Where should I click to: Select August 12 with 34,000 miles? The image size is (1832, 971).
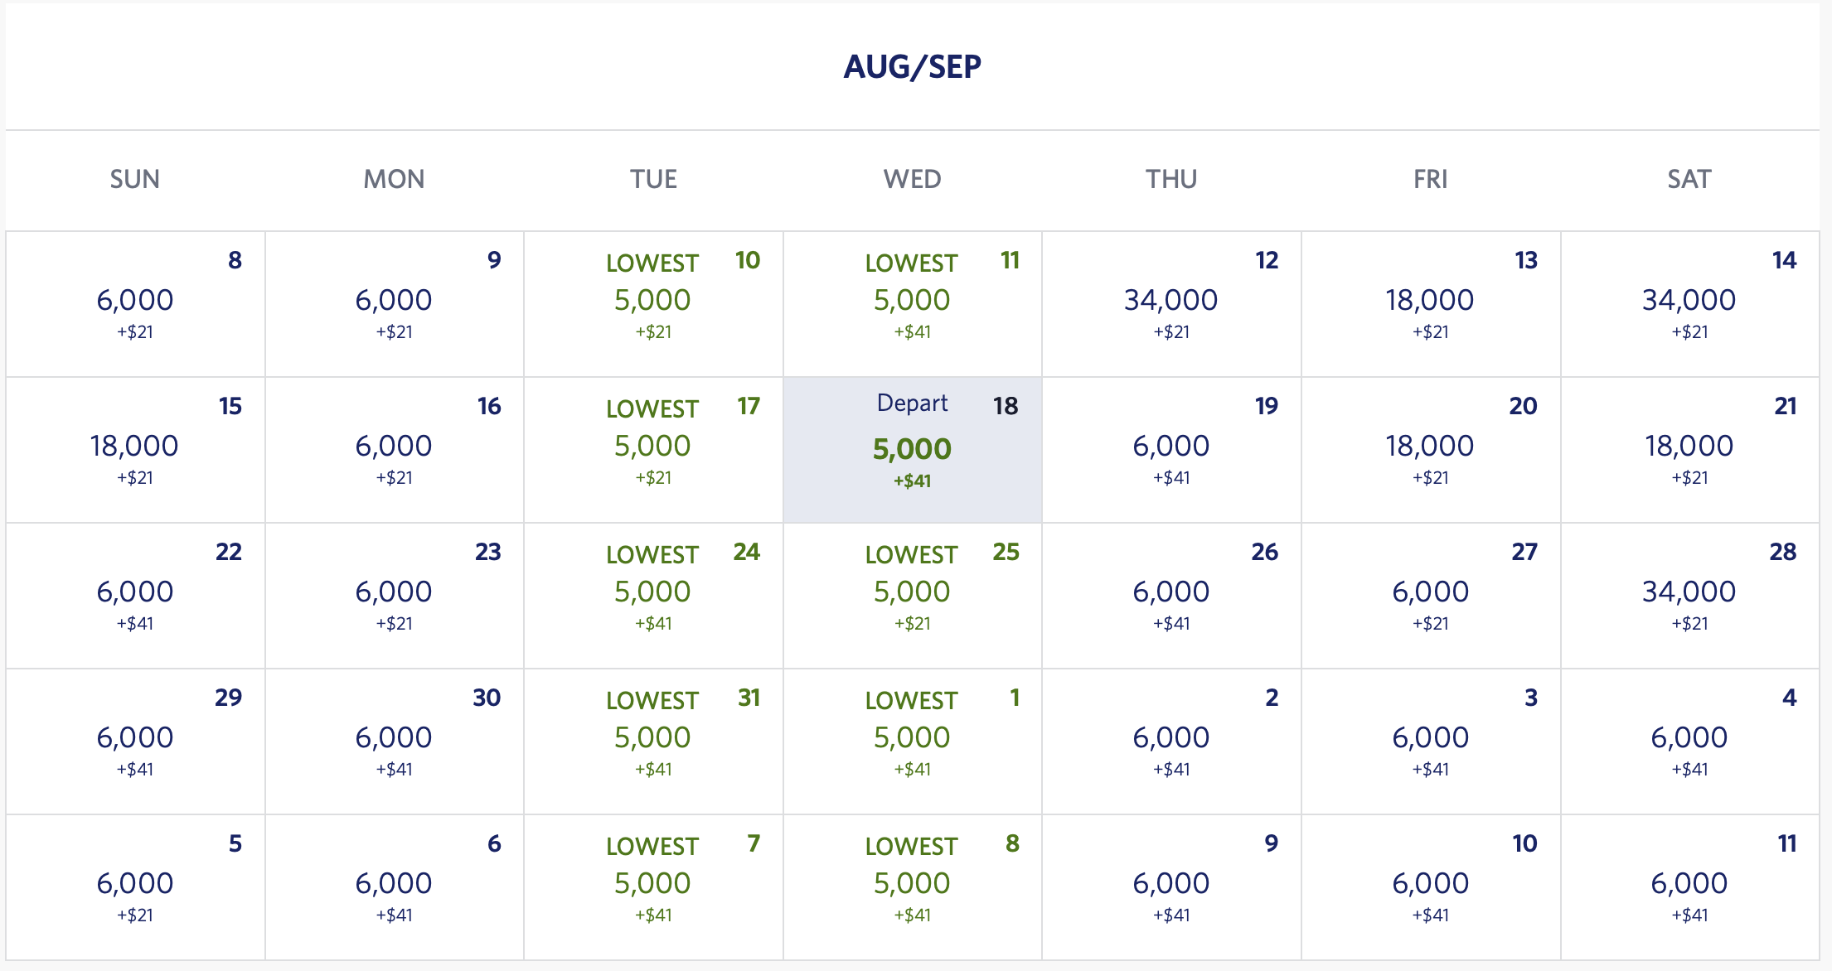tap(1171, 302)
